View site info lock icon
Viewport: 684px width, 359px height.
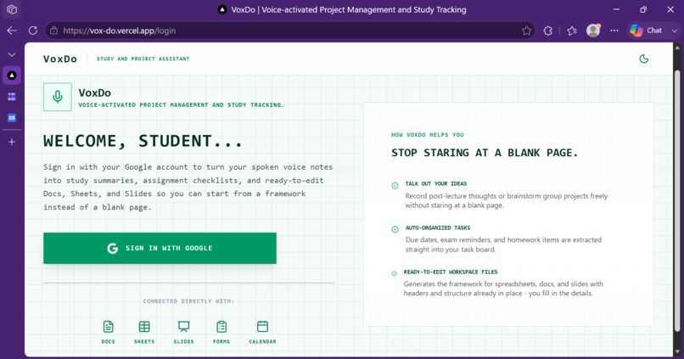point(53,31)
